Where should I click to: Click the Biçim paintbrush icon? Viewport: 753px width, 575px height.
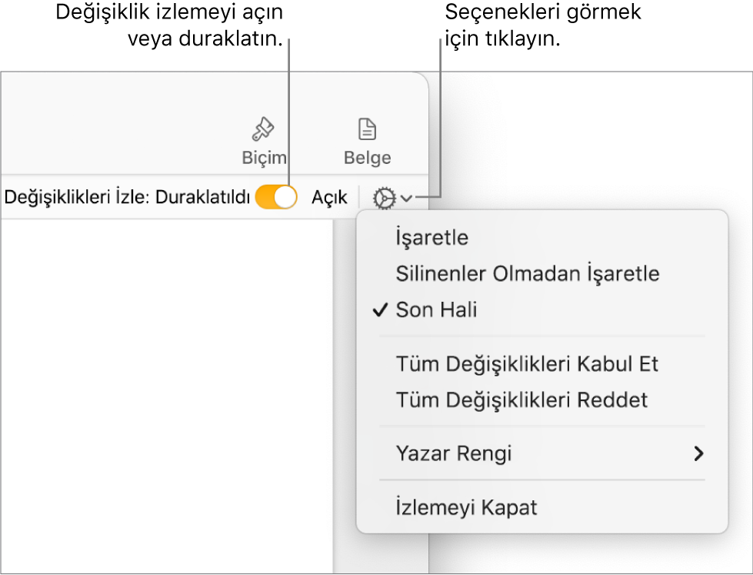tap(264, 129)
